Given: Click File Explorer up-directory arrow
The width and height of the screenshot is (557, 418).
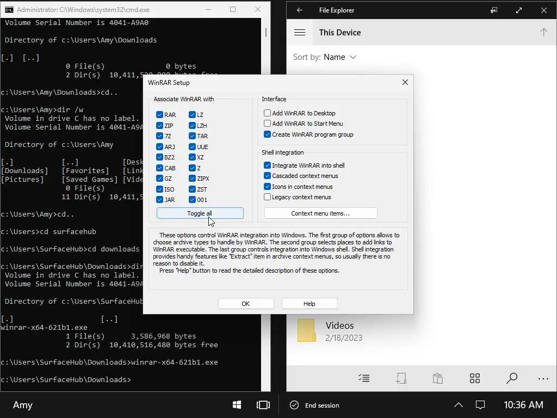Looking at the screenshot, I should pyautogui.click(x=543, y=32).
